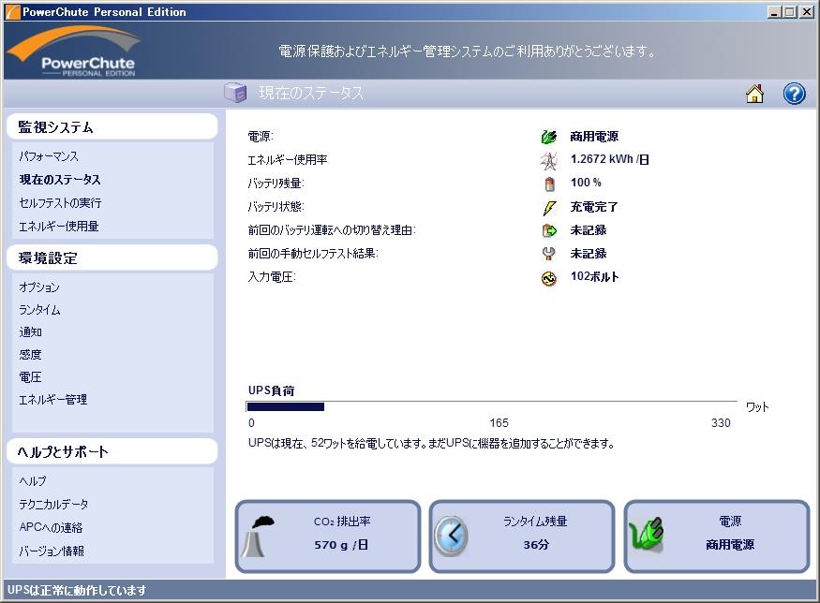Click the 充電完了 status text
Viewport: 820px width, 603px height.
pyautogui.click(x=594, y=207)
